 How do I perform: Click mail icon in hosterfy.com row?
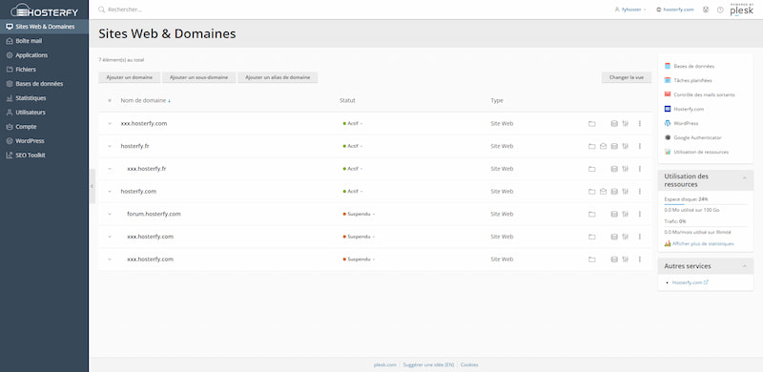(x=603, y=192)
